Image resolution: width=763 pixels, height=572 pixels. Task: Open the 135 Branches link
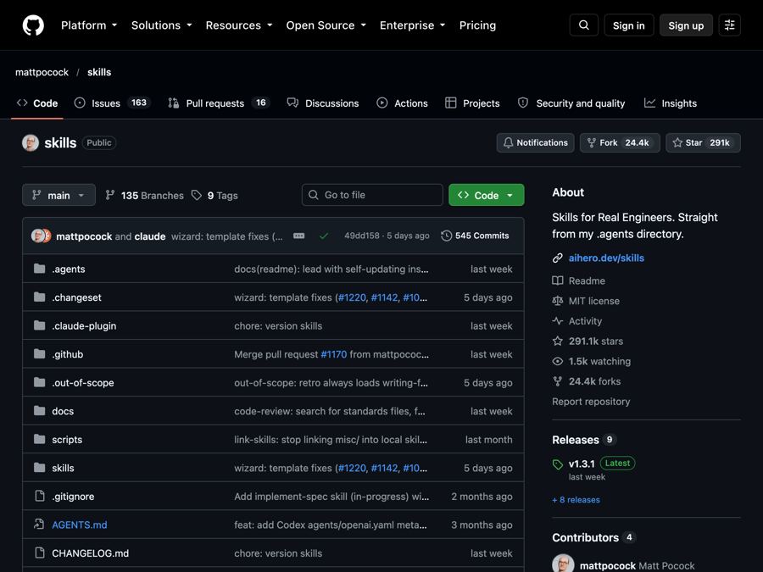coord(144,196)
